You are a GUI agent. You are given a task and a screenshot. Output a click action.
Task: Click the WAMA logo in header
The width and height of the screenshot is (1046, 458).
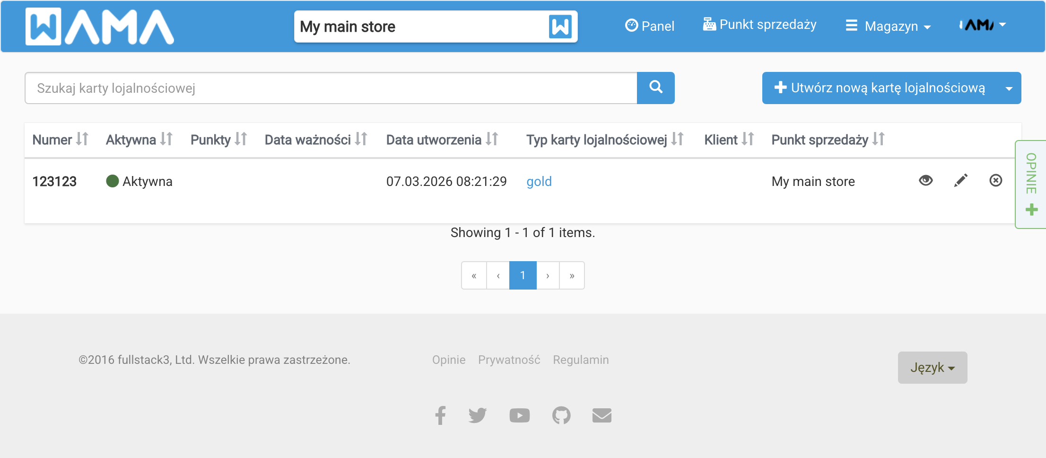click(100, 26)
